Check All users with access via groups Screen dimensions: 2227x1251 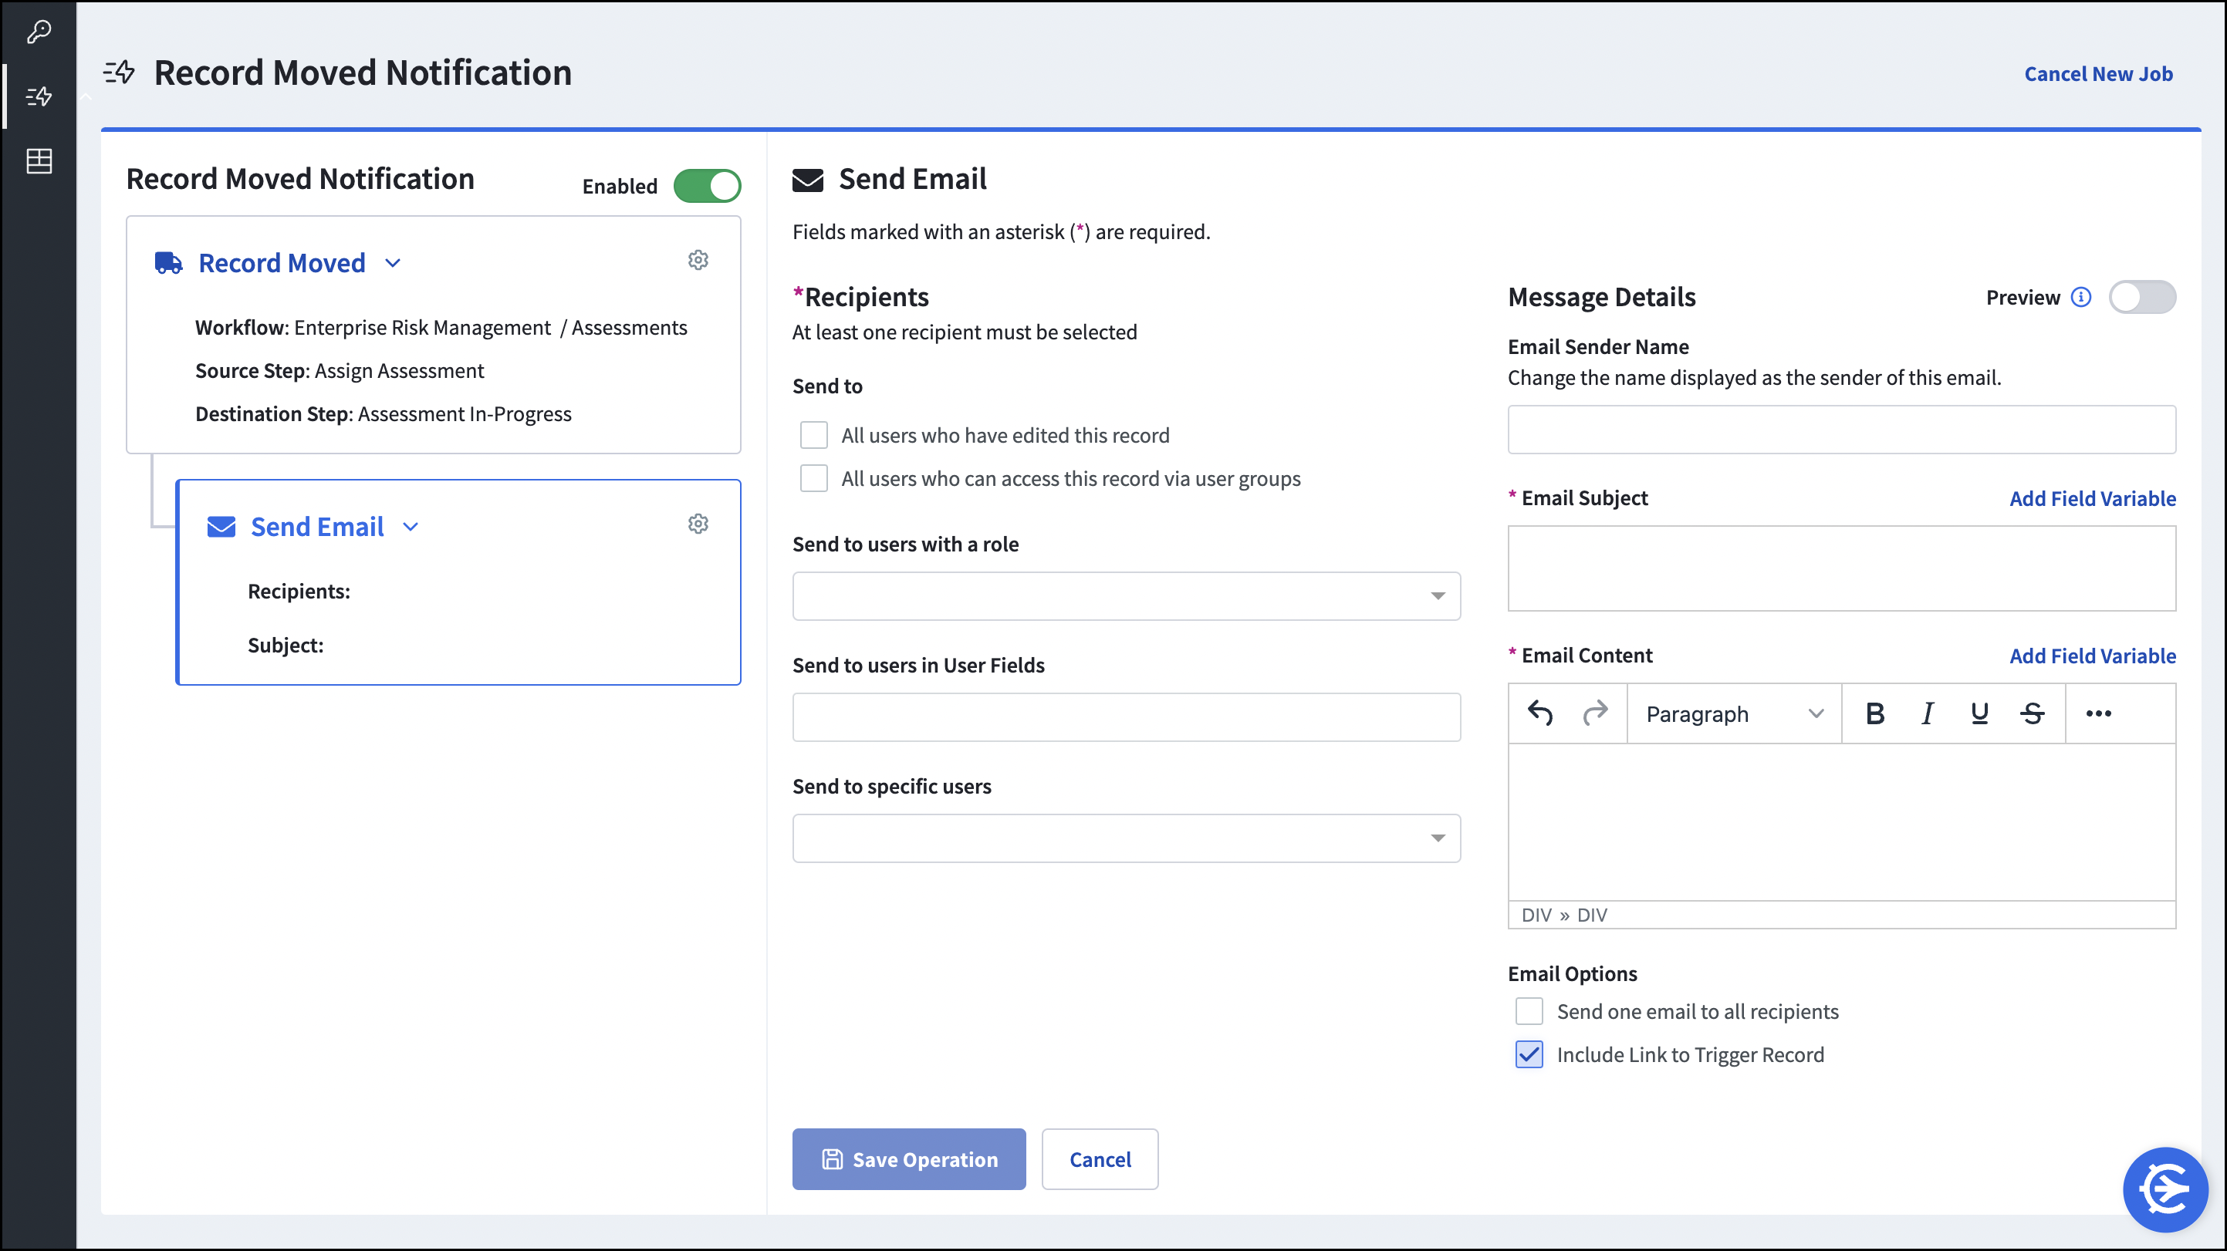(813, 477)
